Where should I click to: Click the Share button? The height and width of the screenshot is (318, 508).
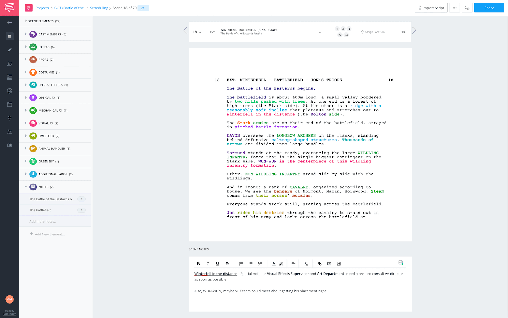coord(489,8)
